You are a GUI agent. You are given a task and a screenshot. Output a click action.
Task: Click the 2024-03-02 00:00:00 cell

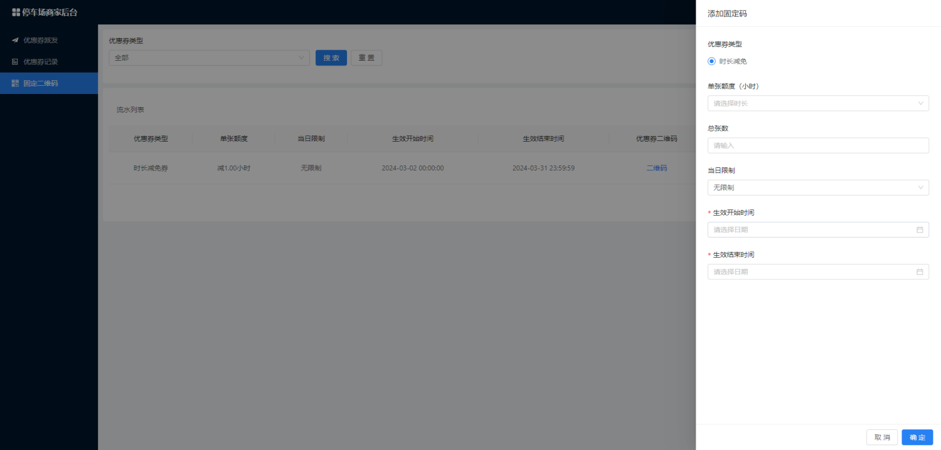click(413, 168)
